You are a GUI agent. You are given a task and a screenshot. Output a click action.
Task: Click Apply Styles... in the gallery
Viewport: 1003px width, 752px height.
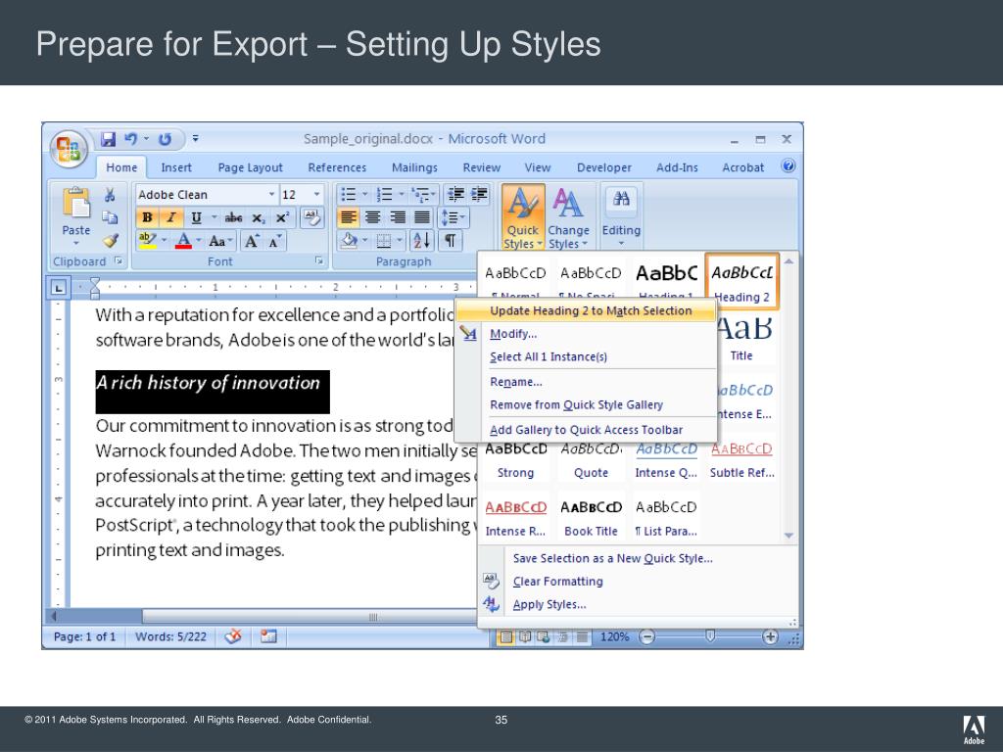(549, 604)
